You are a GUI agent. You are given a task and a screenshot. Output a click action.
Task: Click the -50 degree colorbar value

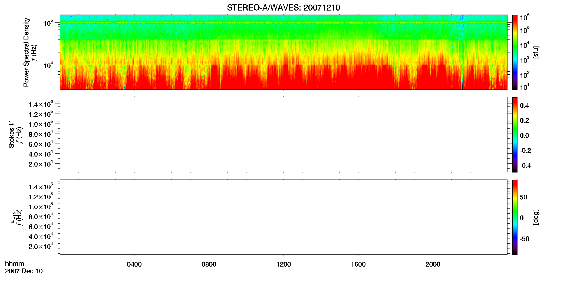click(524, 239)
